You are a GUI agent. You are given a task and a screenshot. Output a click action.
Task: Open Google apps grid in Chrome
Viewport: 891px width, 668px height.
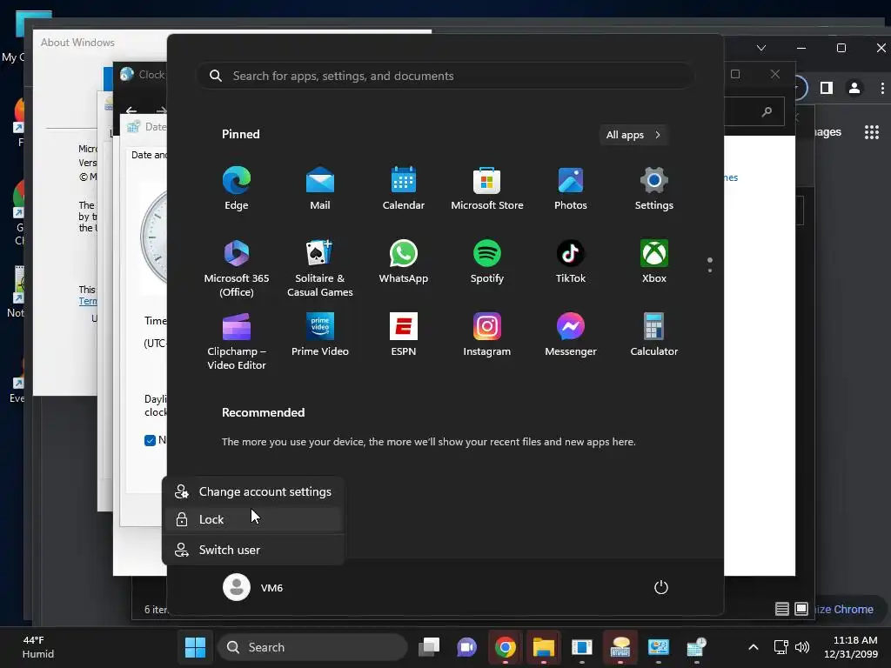click(872, 132)
